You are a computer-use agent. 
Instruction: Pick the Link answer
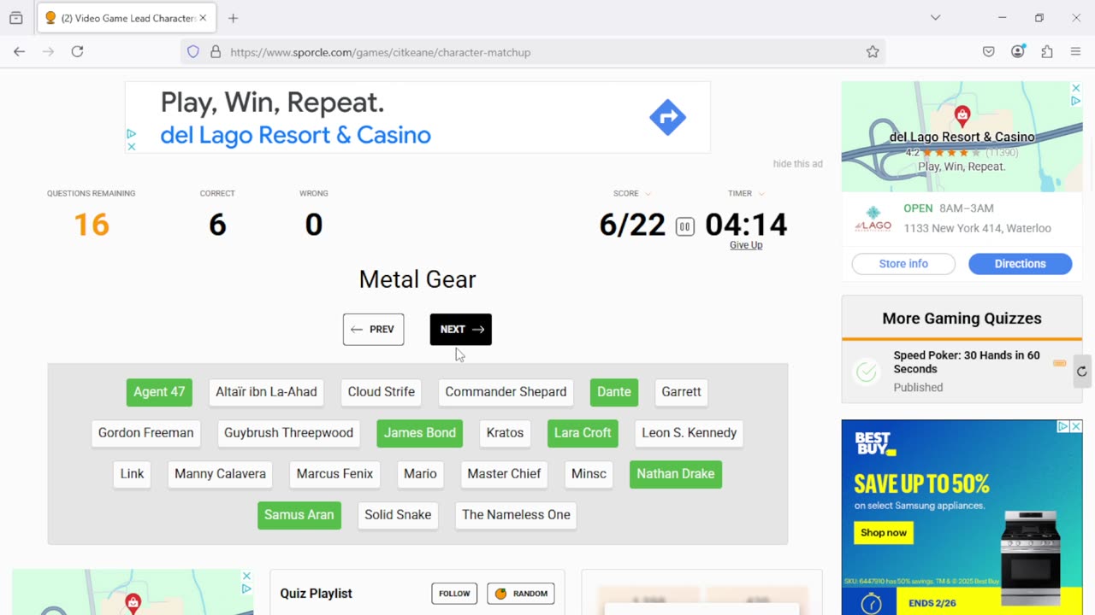(x=132, y=474)
